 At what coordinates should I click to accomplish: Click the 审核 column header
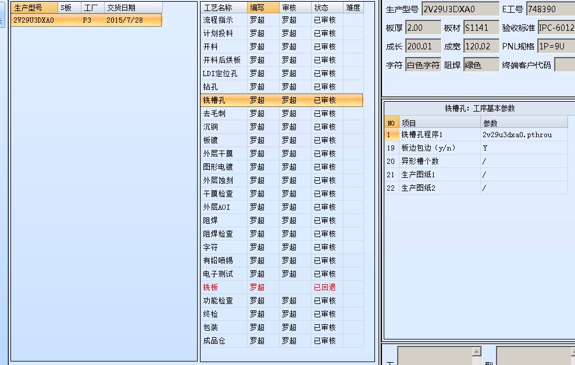pyautogui.click(x=295, y=8)
